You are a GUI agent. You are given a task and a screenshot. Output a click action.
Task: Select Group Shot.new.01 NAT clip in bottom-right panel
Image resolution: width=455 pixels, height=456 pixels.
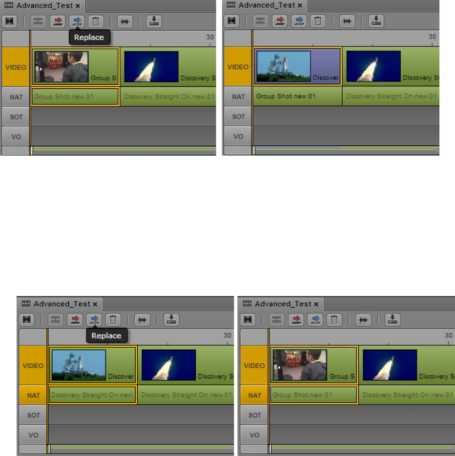314,395
